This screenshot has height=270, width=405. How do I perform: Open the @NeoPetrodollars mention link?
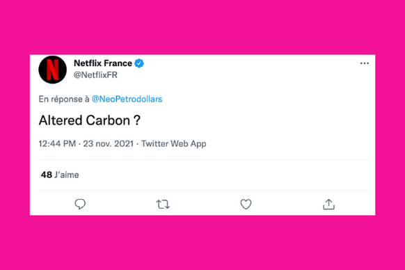127,99
